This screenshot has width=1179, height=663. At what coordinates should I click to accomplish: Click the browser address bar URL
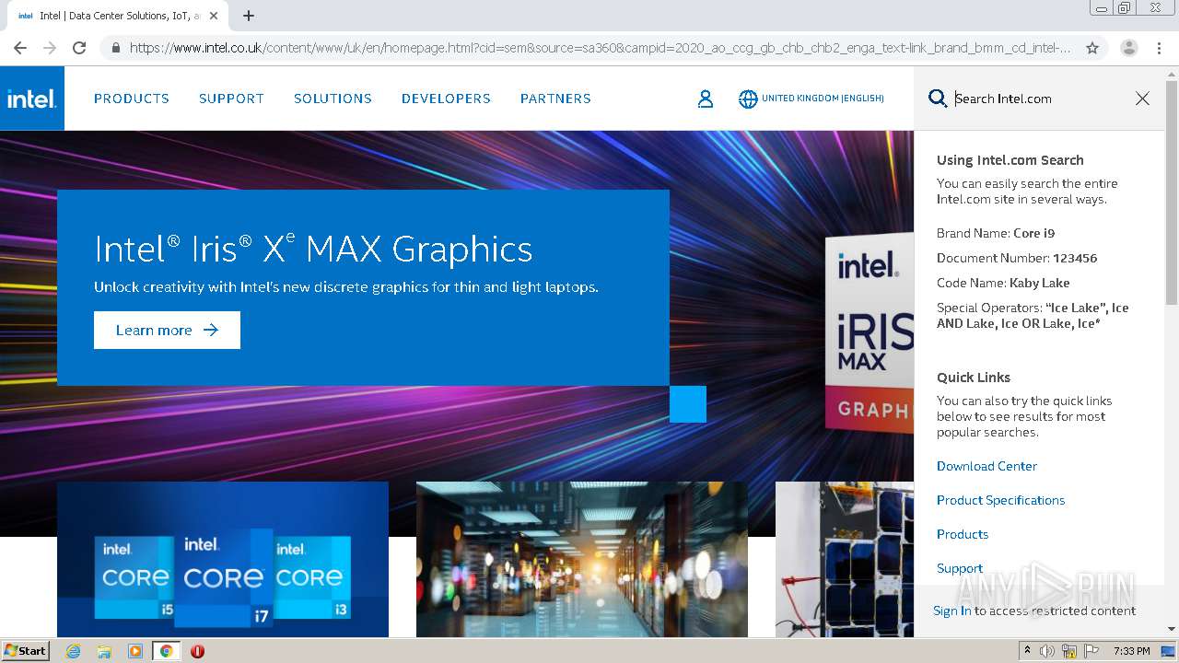(600, 48)
